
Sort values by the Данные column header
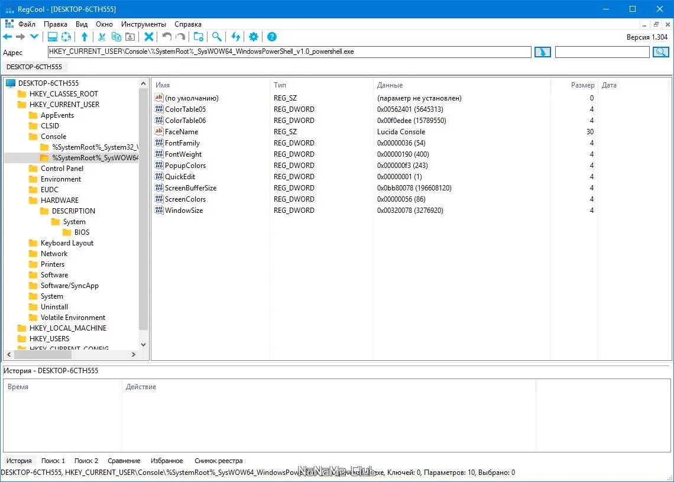(462, 85)
